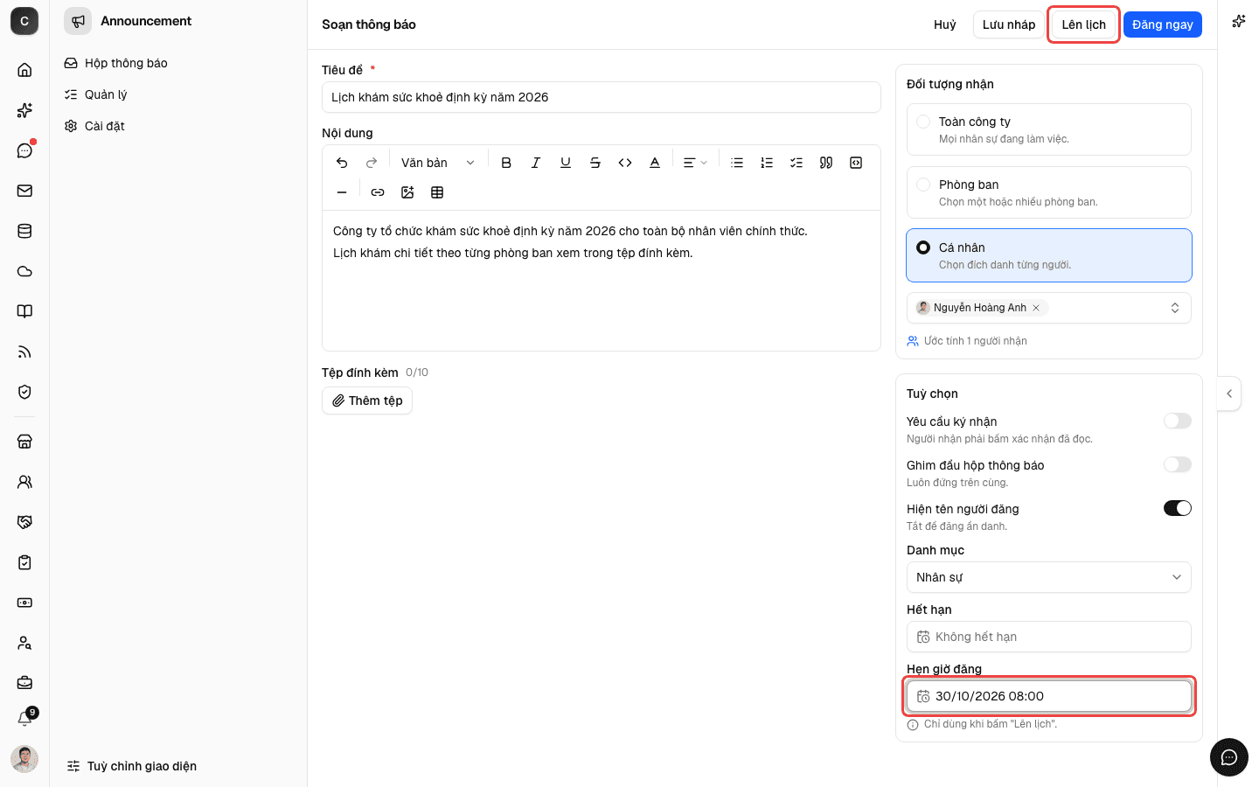Image resolution: width=1259 pixels, height=787 pixels.
Task: Turn on 'Ghim đầu hộp thông báo'
Action: (x=1177, y=465)
